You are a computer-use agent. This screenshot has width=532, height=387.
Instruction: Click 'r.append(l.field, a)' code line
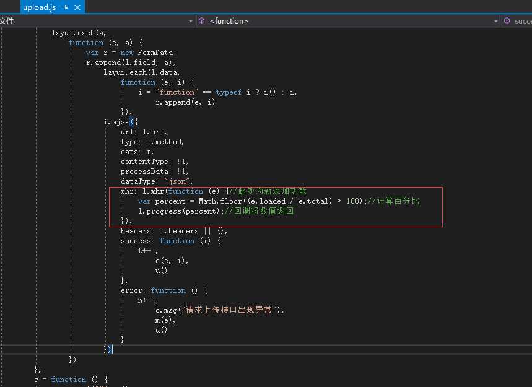pos(131,63)
